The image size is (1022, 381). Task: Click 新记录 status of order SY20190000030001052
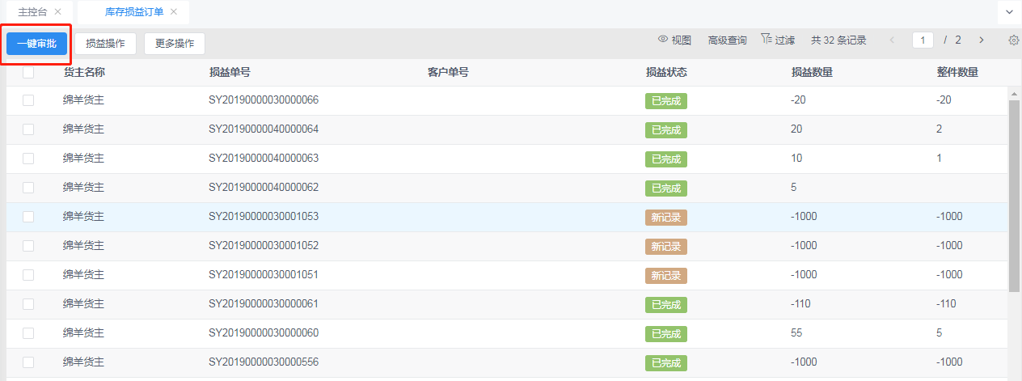666,247
